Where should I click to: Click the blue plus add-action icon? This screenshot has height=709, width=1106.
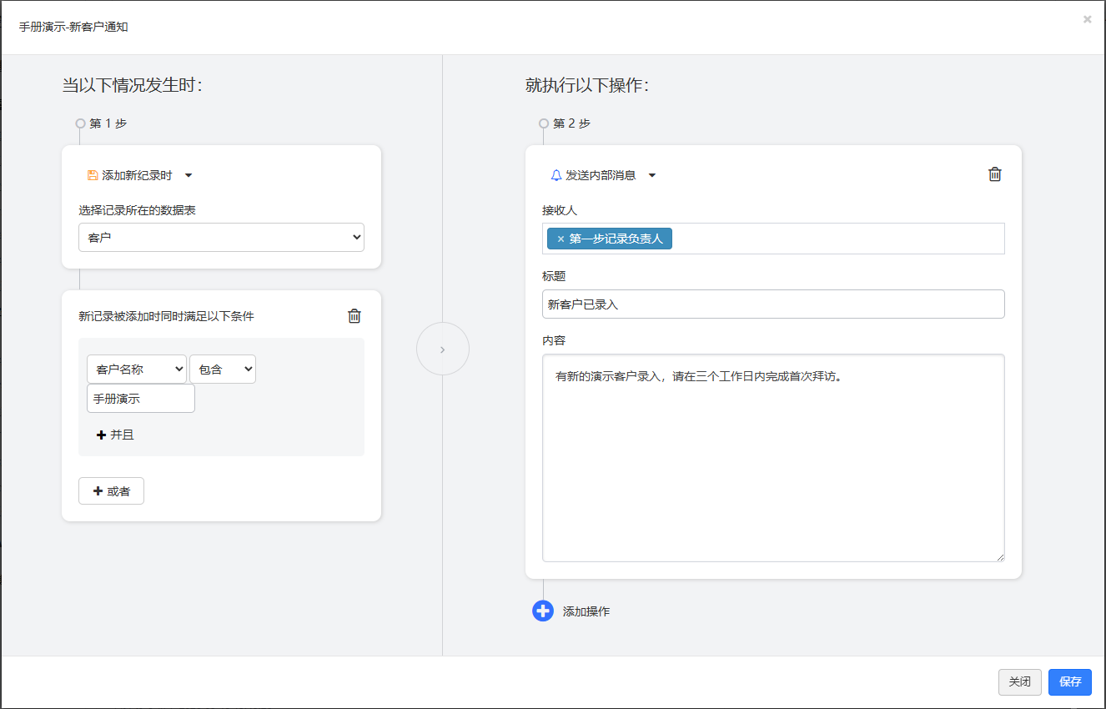point(543,611)
